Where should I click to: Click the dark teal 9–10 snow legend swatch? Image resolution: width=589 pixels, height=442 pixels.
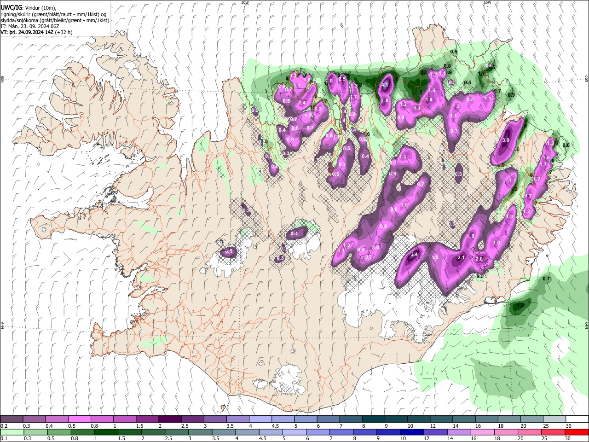pos(396,419)
